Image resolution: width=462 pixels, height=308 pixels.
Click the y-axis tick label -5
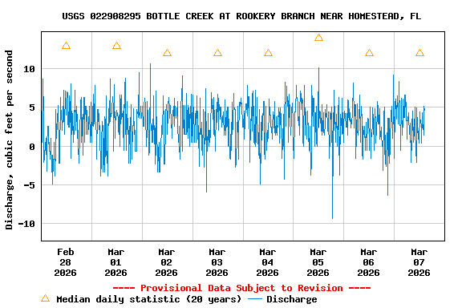tap(29, 185)
